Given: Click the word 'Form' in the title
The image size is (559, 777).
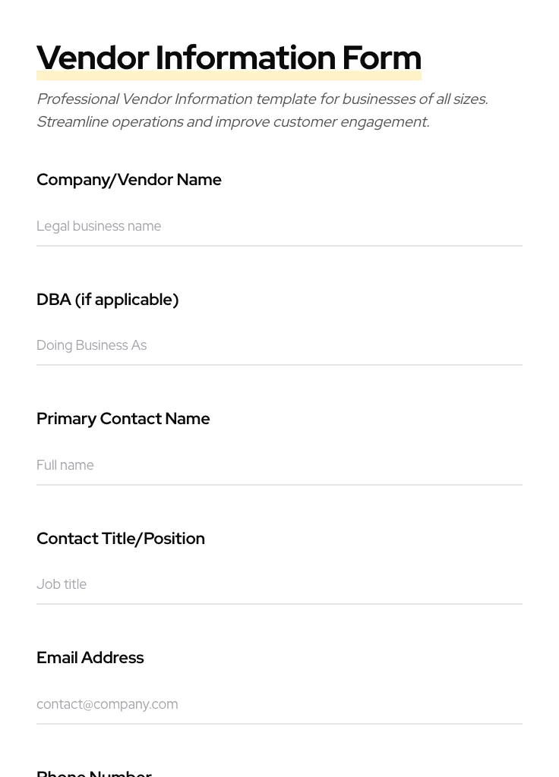Looking at the screenshot, I should 381,58.
